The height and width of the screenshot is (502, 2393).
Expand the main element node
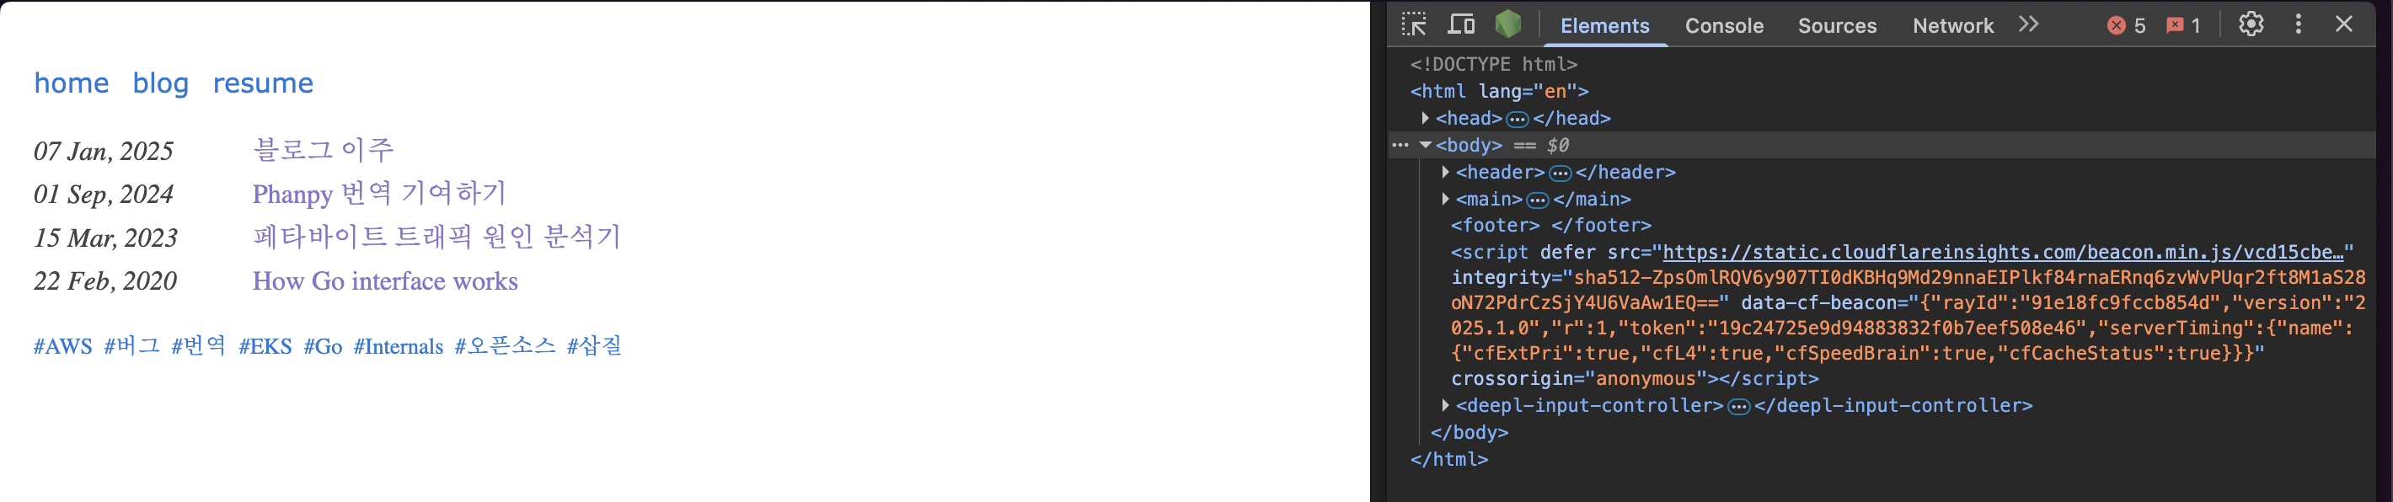click(1445, 200)
